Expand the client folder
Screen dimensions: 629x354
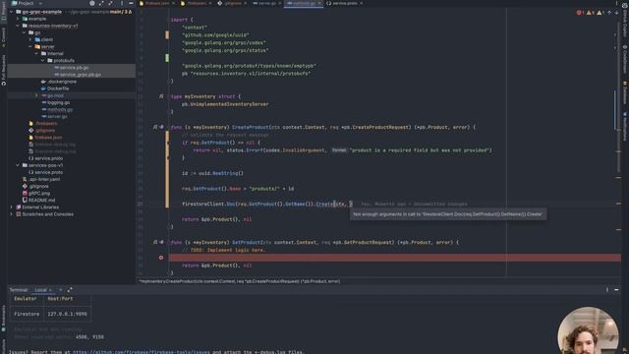tap(30, 39)
